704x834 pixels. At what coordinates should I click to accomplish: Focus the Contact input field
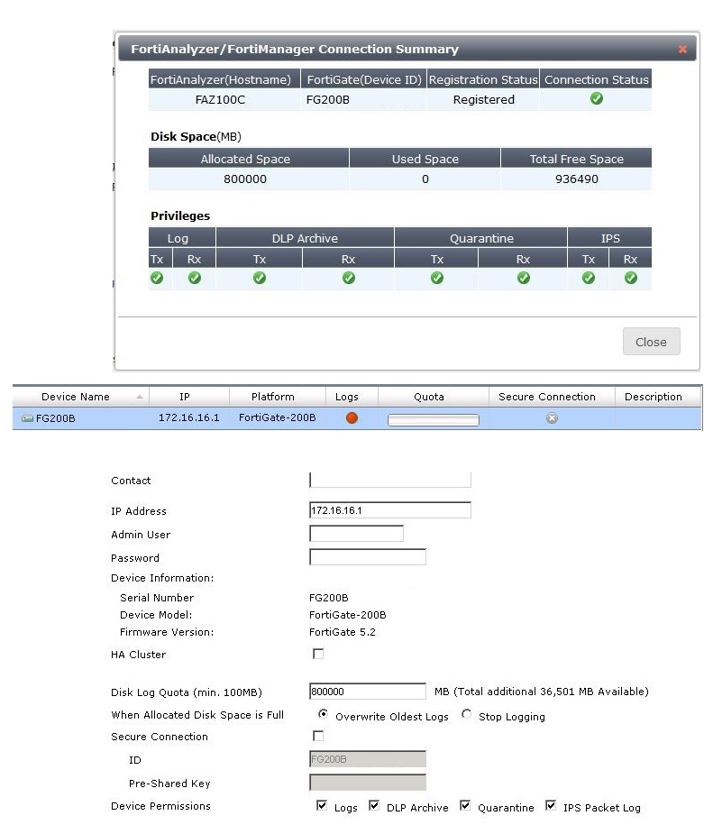point(389,480)
